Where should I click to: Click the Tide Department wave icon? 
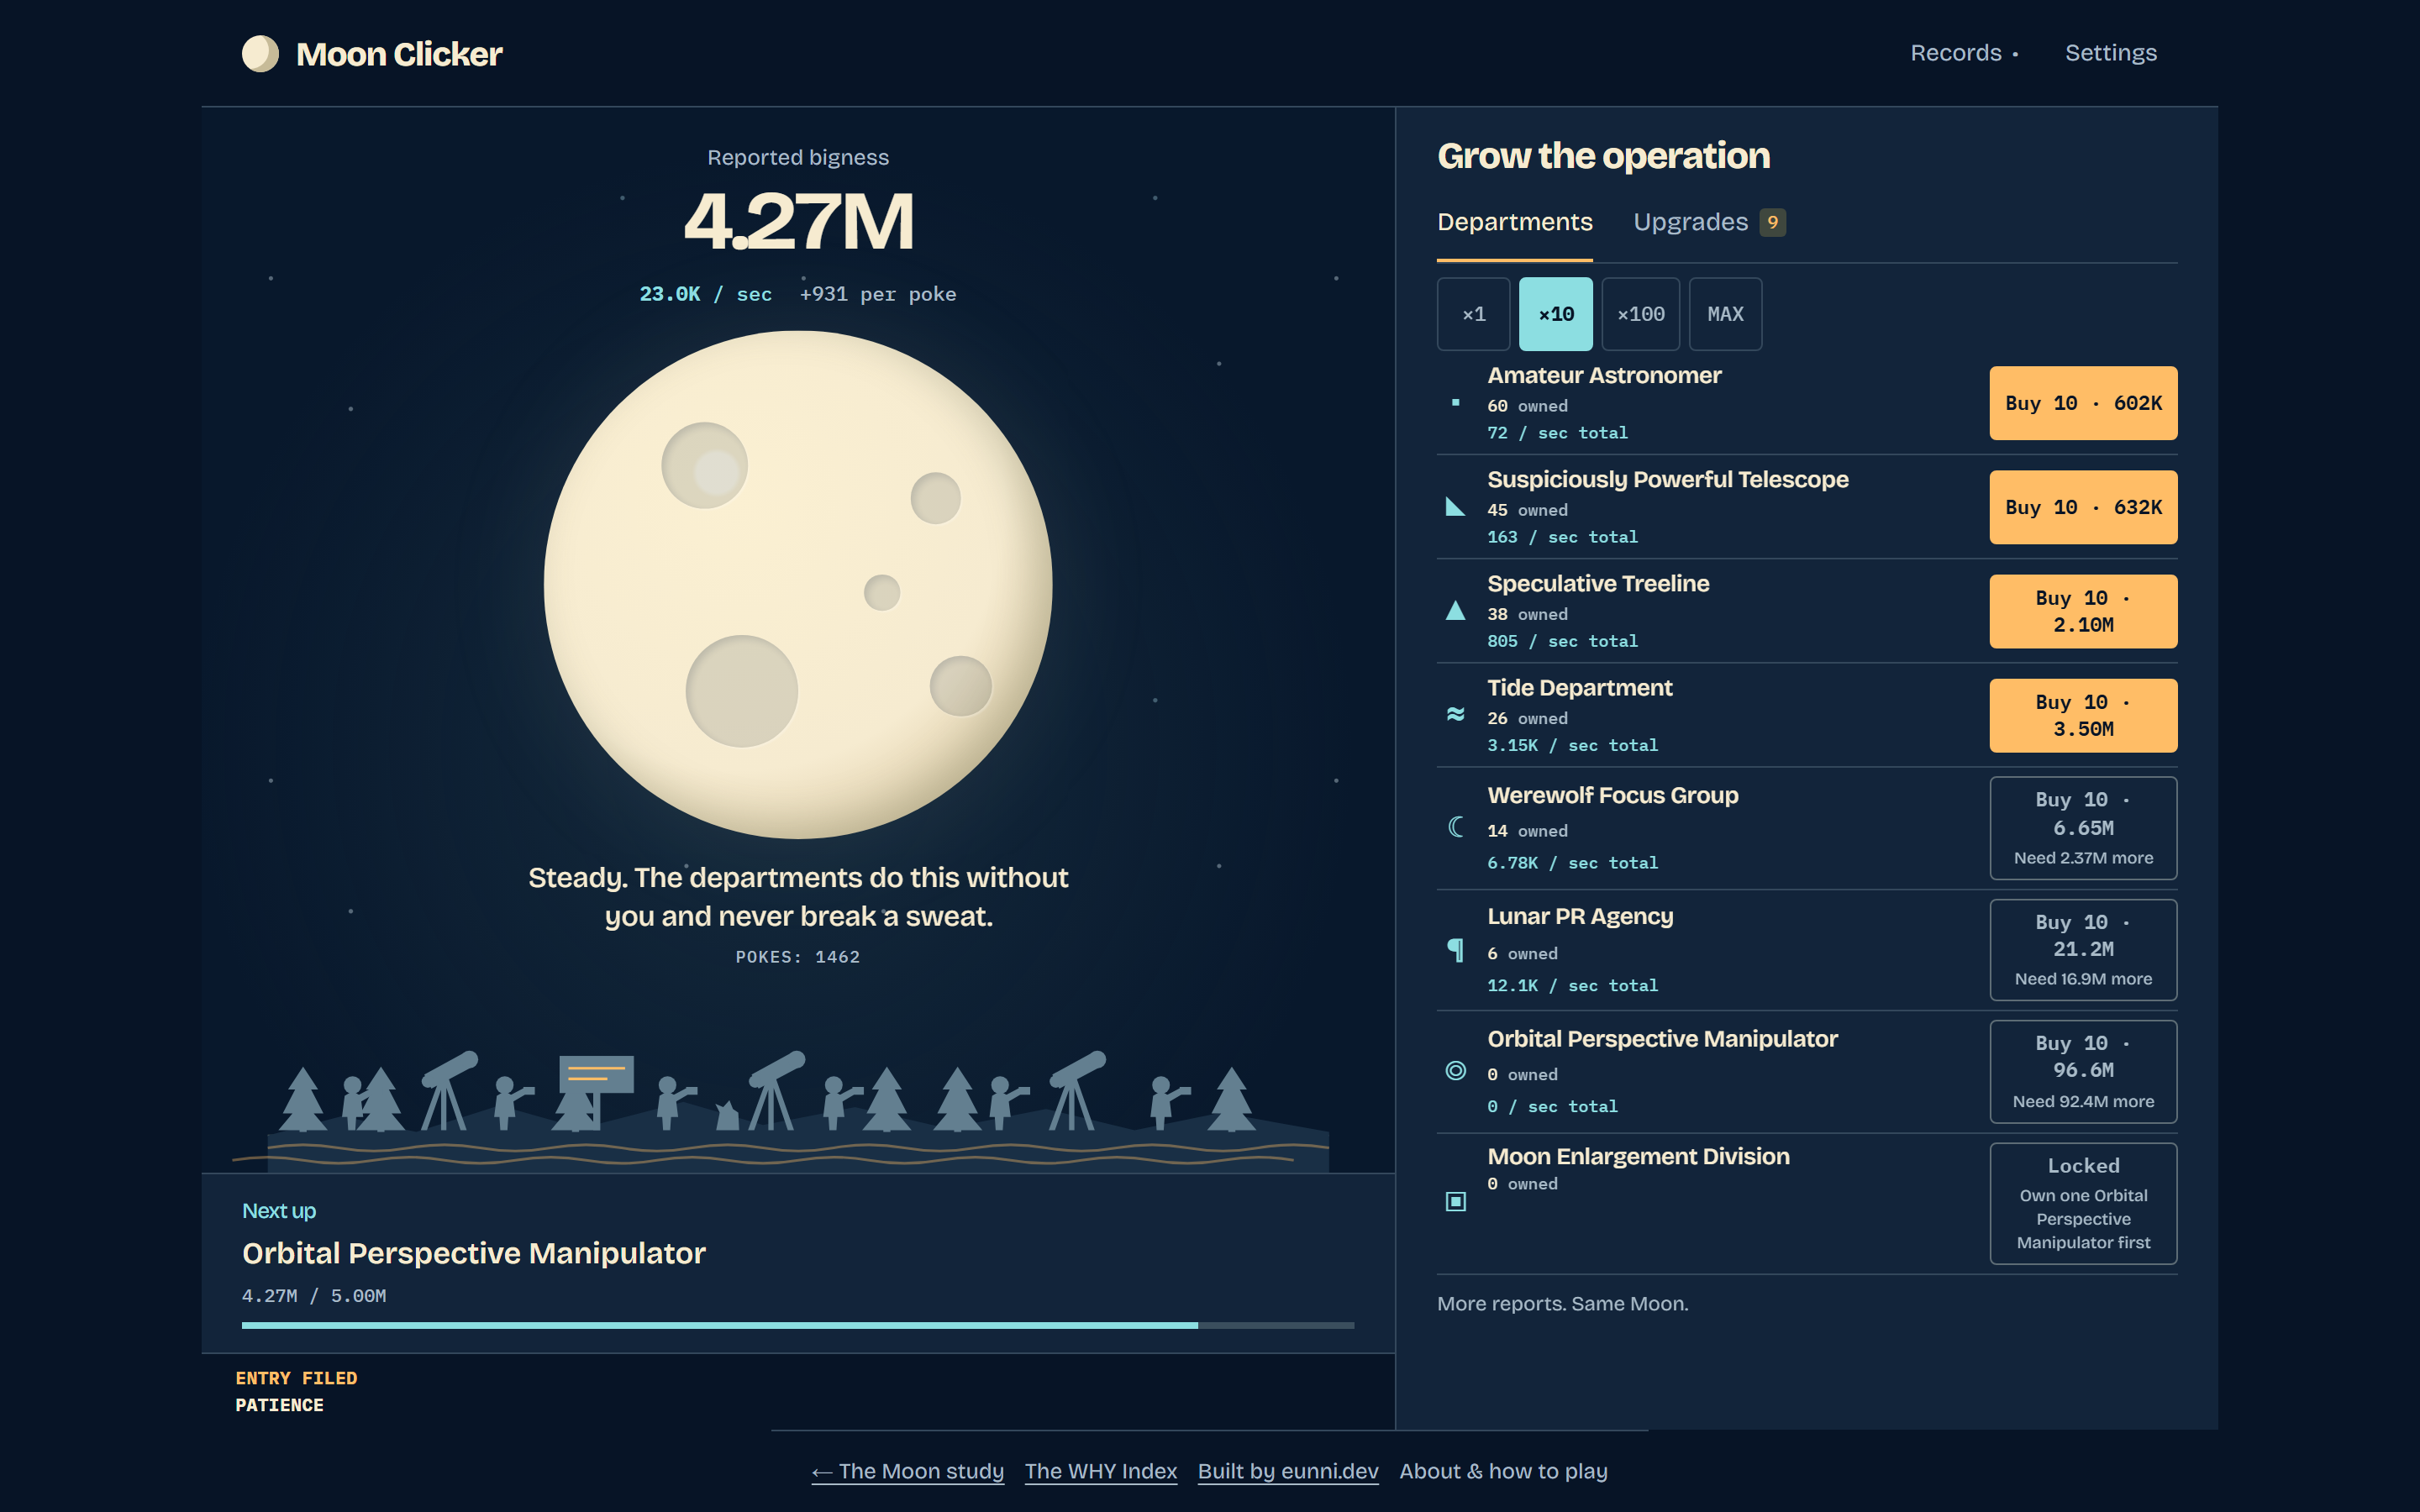tap(1456, 714)
